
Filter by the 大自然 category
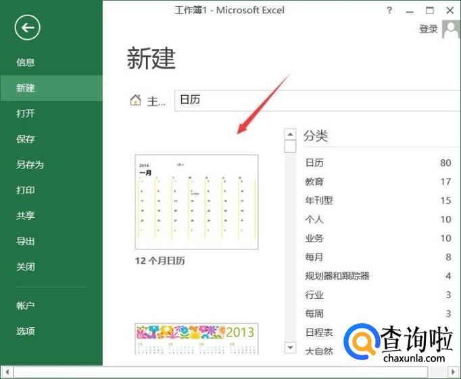tap(319, 351)
